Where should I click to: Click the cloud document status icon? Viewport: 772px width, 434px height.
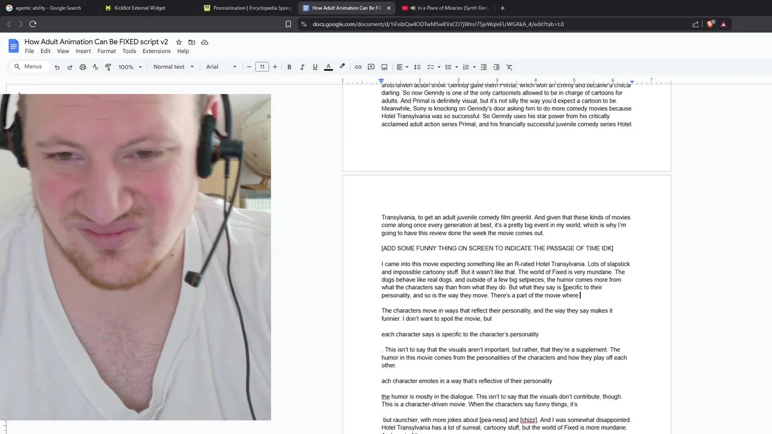tap(204, 42)
